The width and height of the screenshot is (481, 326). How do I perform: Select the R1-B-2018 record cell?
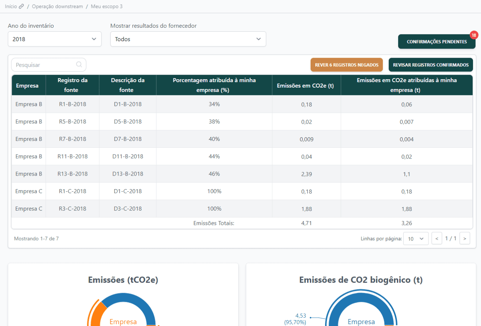tap(73, 104)
